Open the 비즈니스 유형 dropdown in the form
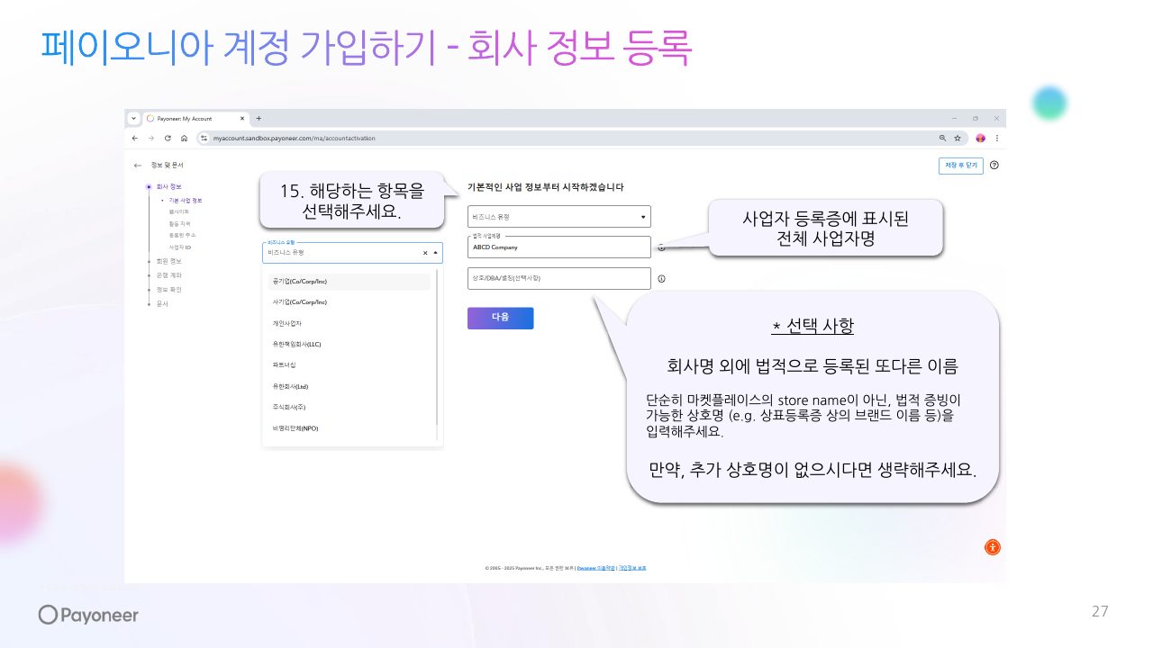The width and height of the screenshot is (1153, 648). click(558, 217)
